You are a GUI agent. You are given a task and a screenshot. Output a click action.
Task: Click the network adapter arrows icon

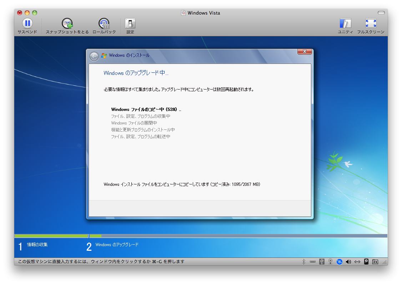tap(357, 262)
